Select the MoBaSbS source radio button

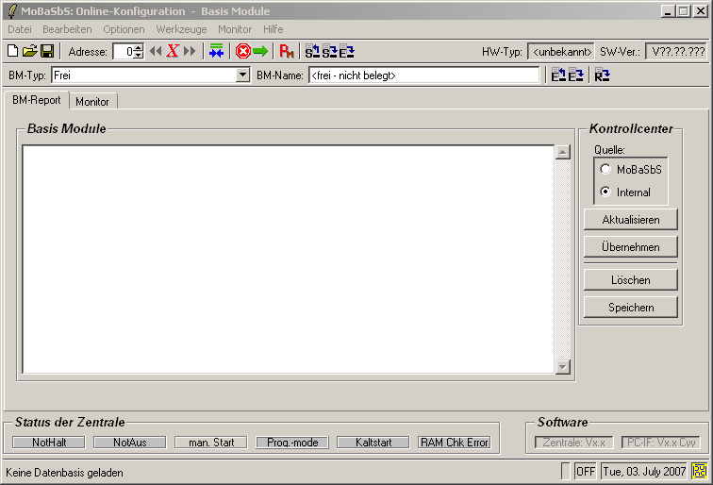point(605,170)
